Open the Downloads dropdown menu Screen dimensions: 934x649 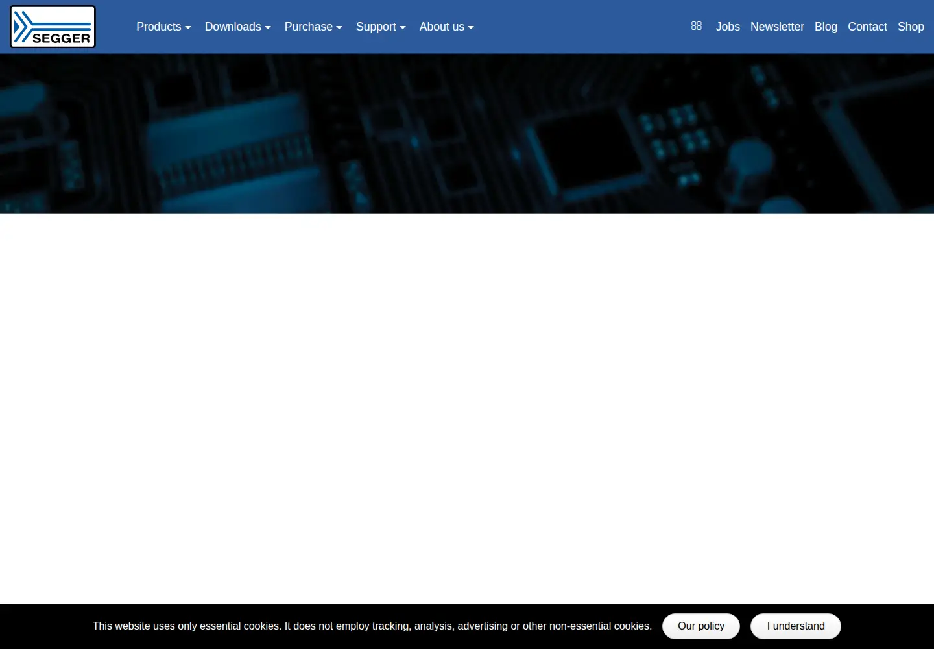coord(237,27)
